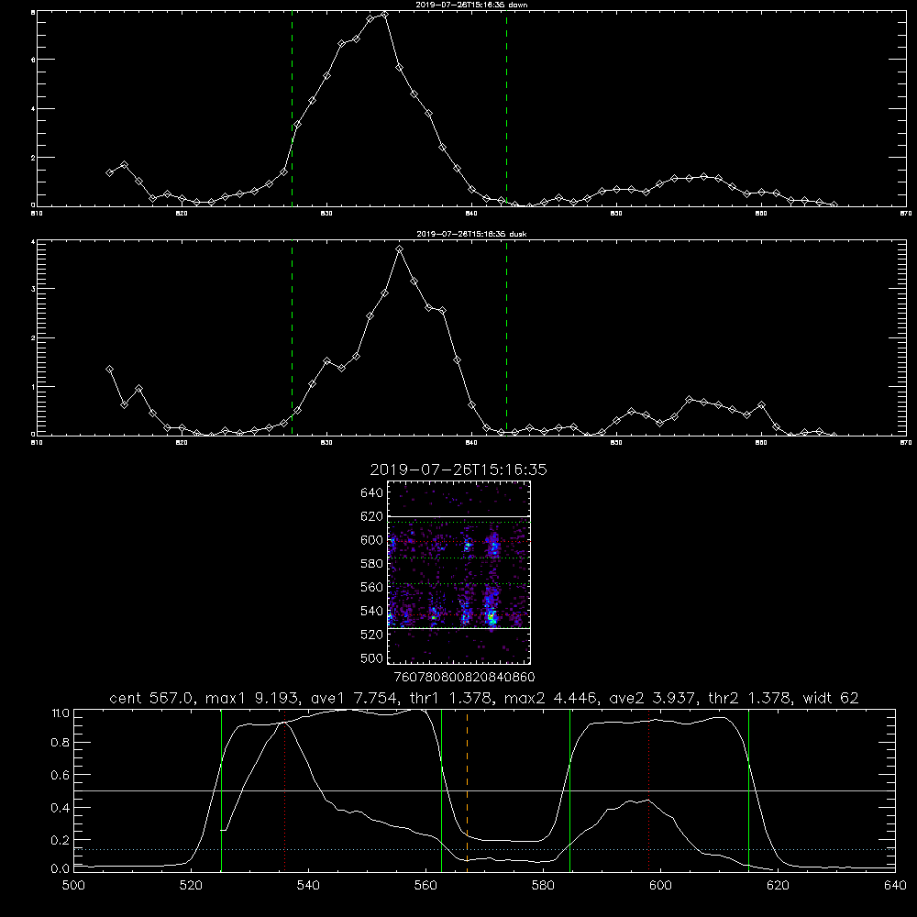The width and height of the screenshot is (917, 917).
Task: Click the bottom plot x-axis label 540
Action: tap(308, 886)
